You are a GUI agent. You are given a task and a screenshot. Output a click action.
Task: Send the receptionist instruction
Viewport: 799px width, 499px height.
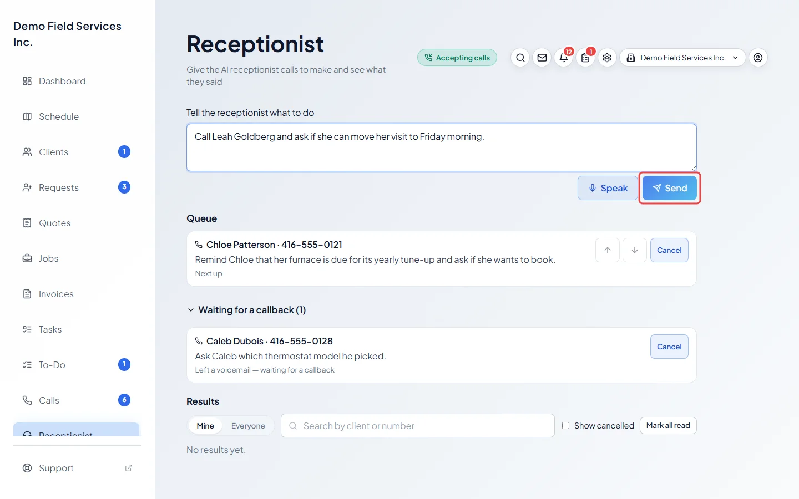(x=669, y=188)
